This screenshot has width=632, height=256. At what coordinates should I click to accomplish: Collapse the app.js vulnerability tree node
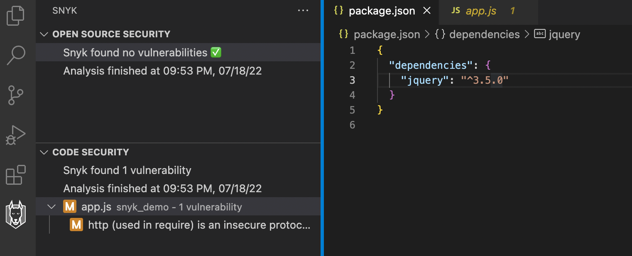point(51,207)
